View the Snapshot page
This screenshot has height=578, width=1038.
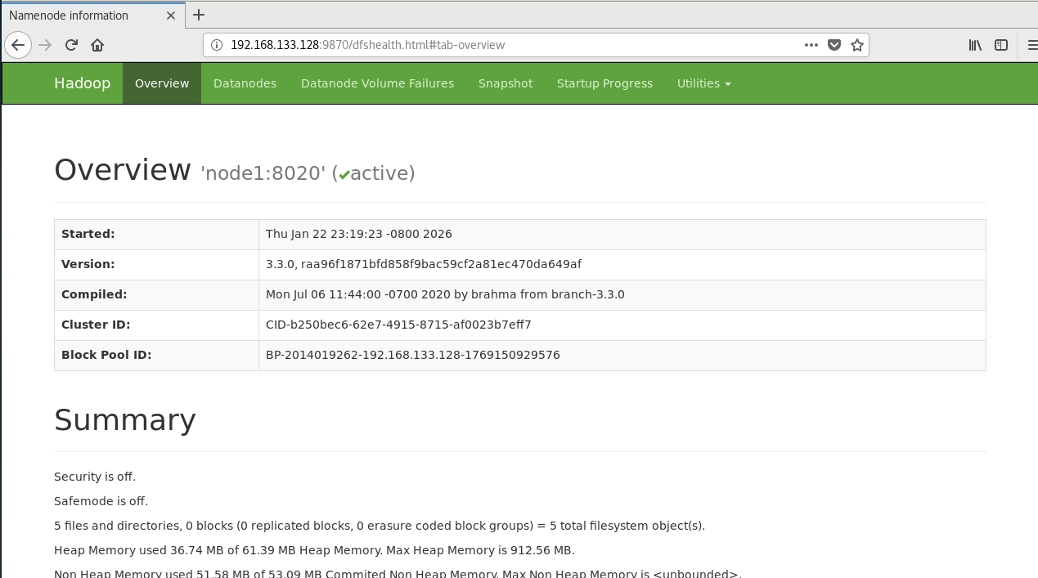click(x=505, y=83)
